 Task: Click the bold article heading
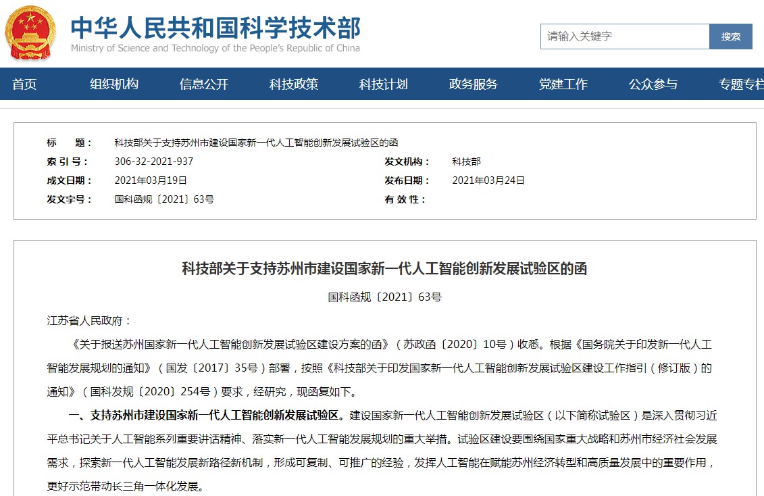pos(384,268)
